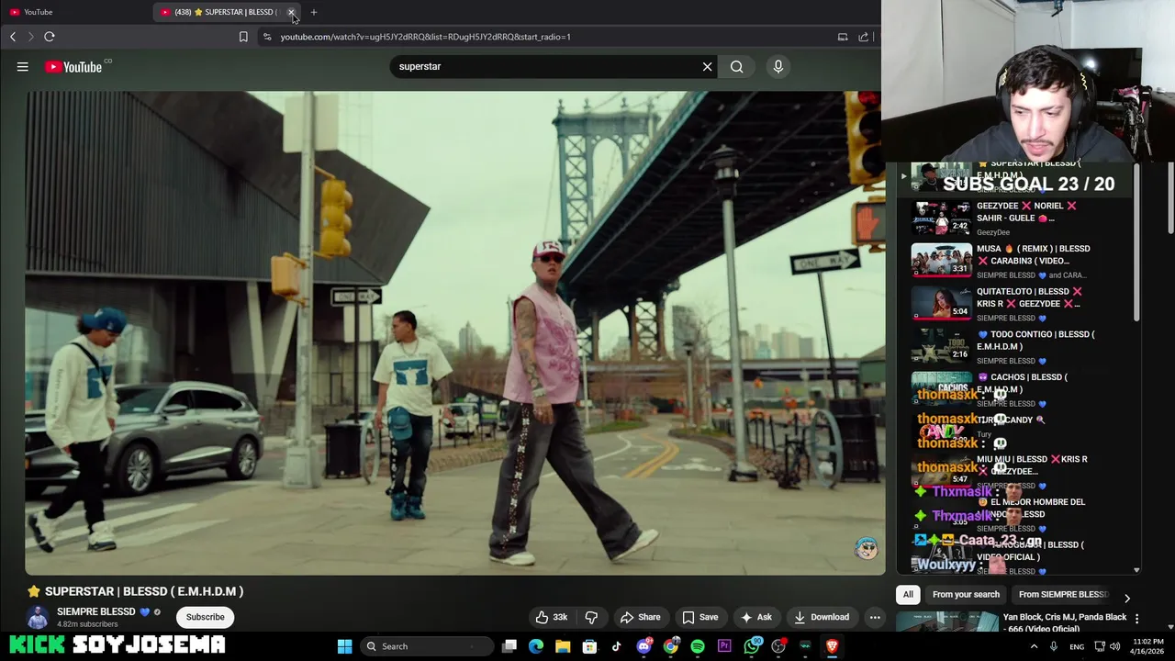Screen dimensions: 1175x661
Task: Open OBS Studio from taskbar
Action: 778,646
